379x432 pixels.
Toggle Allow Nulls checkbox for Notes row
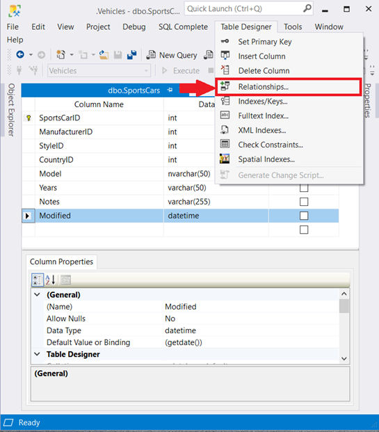tap(304, 202)
